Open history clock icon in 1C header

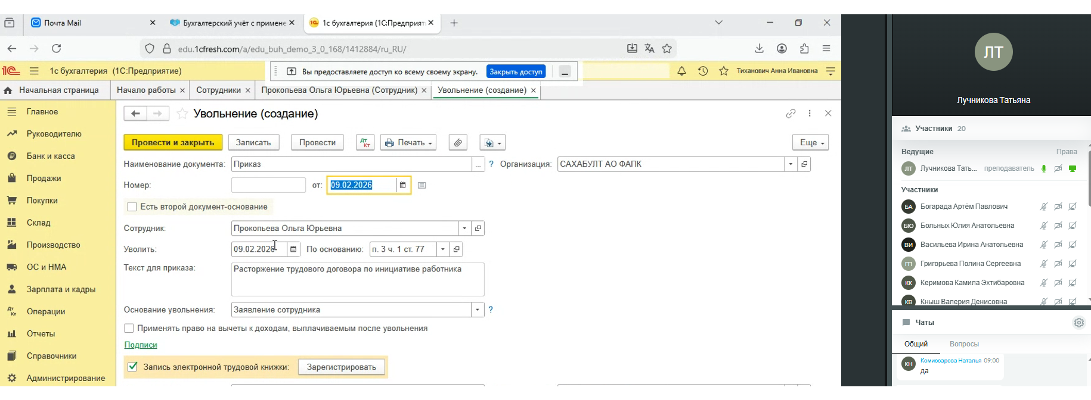703,71
